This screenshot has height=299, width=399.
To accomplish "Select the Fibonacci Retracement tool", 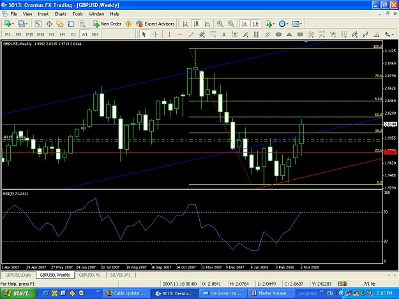I will [213, 34].
